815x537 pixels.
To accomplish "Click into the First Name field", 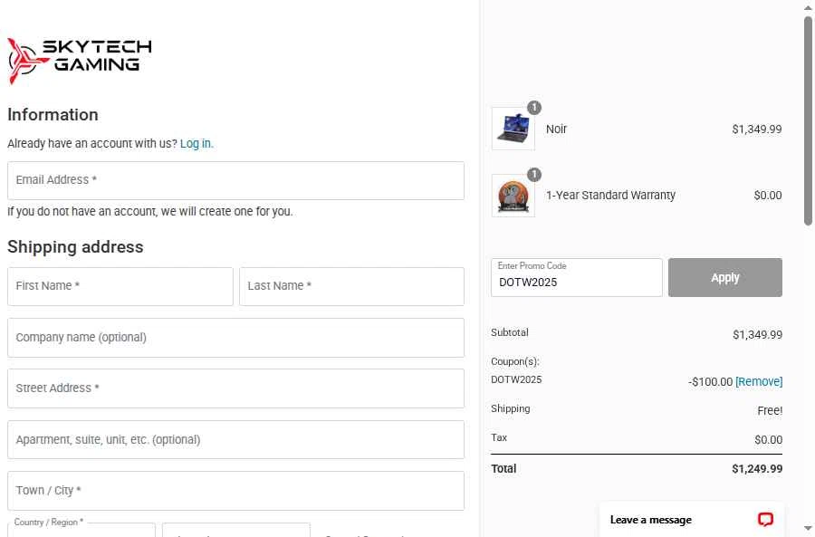I will tap(120, 286).
